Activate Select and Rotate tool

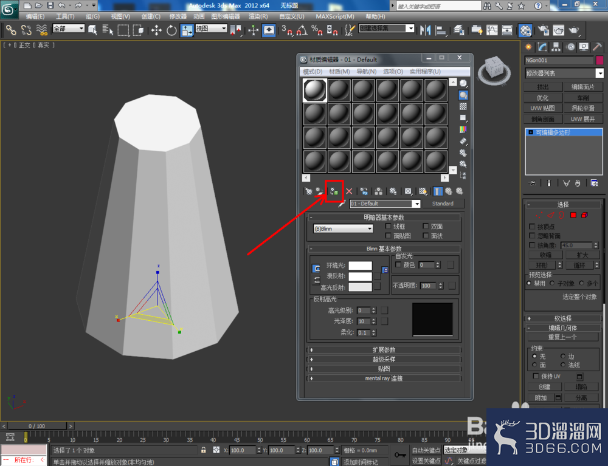click(x=171, y=30)
